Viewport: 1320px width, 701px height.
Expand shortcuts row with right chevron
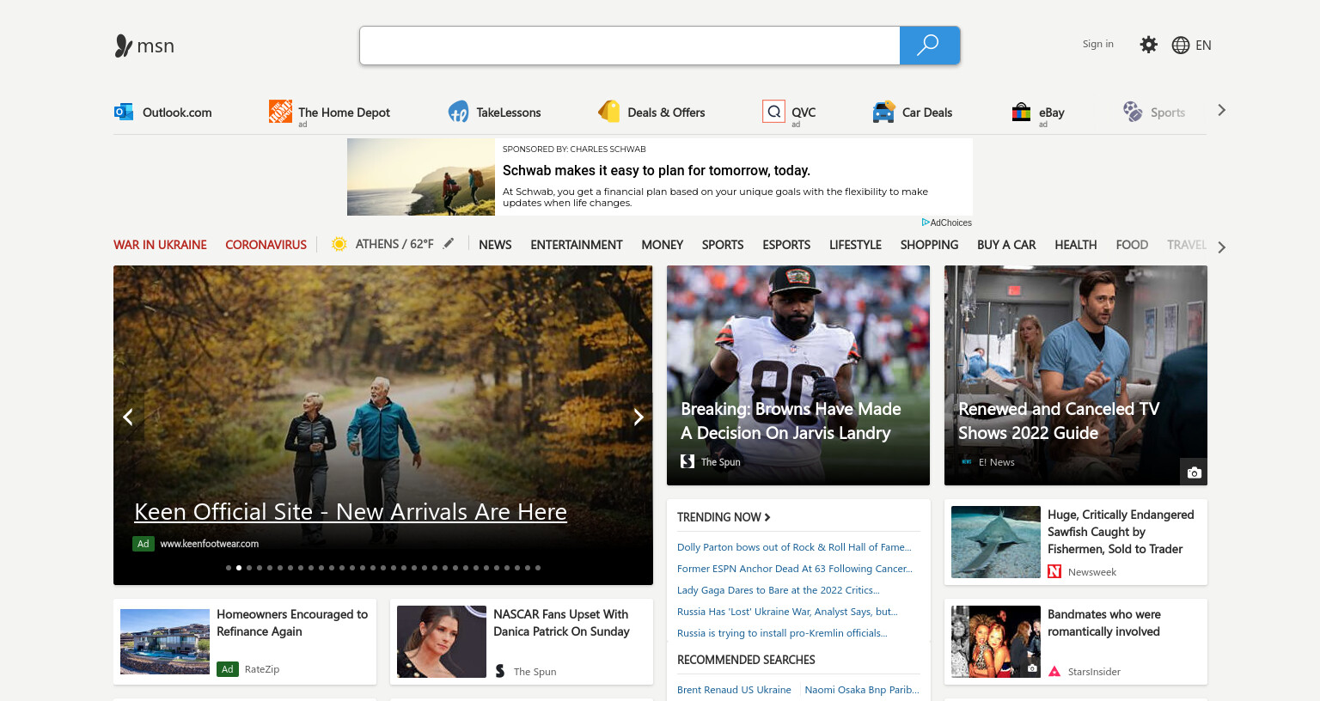(1221, 110)
